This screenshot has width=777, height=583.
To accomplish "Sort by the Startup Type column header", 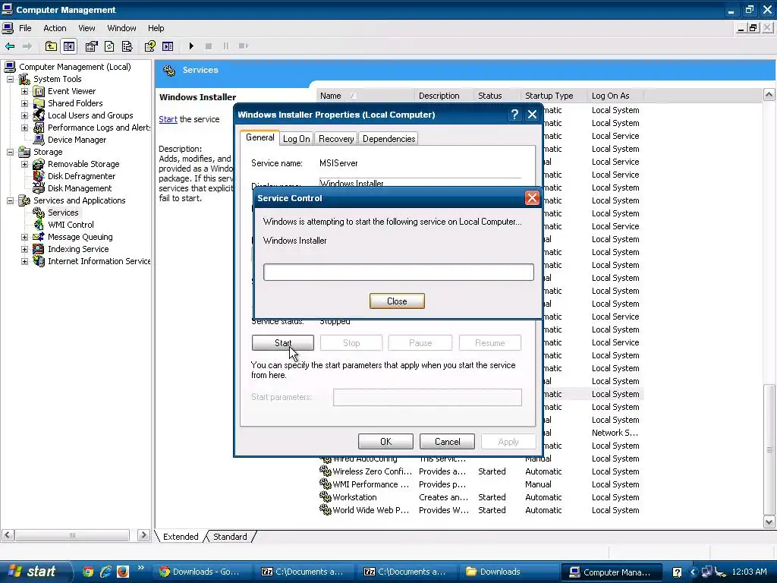I will (x=554, y=96).
